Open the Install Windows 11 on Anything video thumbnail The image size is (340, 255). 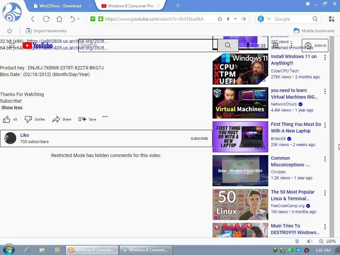(240, 69)
